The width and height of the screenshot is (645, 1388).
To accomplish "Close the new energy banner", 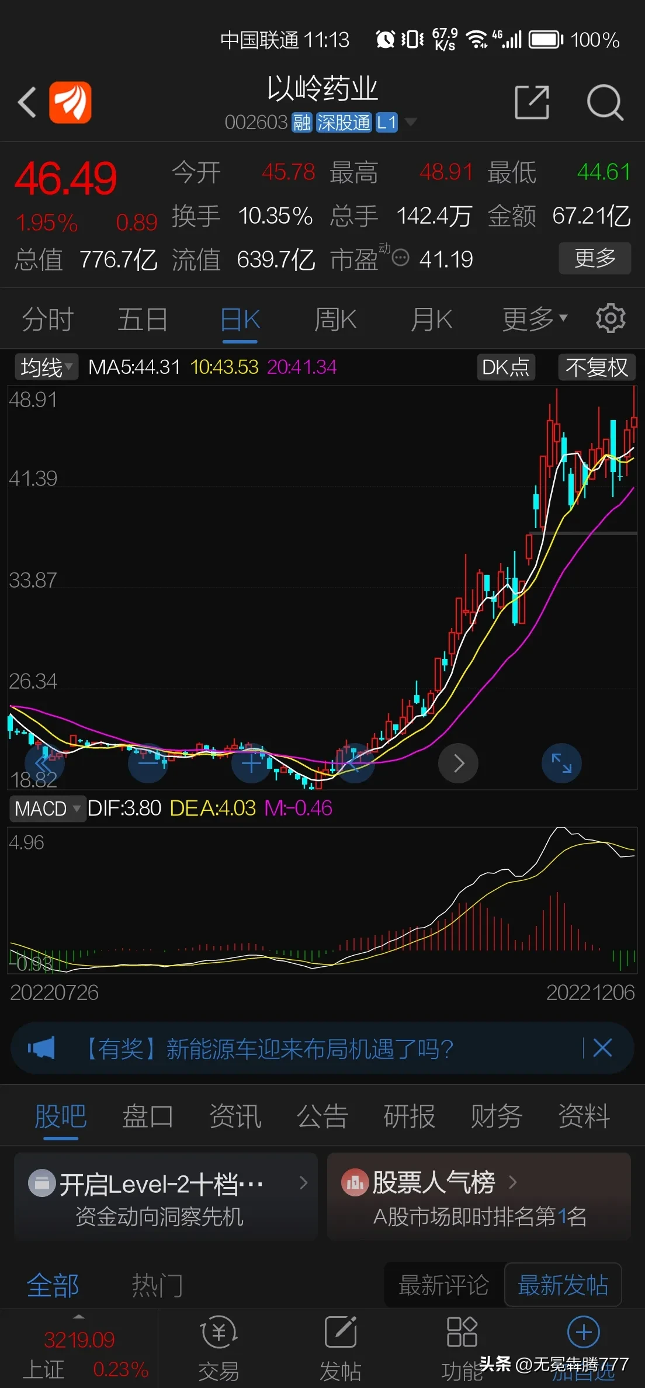I will tap(602, 1048).
